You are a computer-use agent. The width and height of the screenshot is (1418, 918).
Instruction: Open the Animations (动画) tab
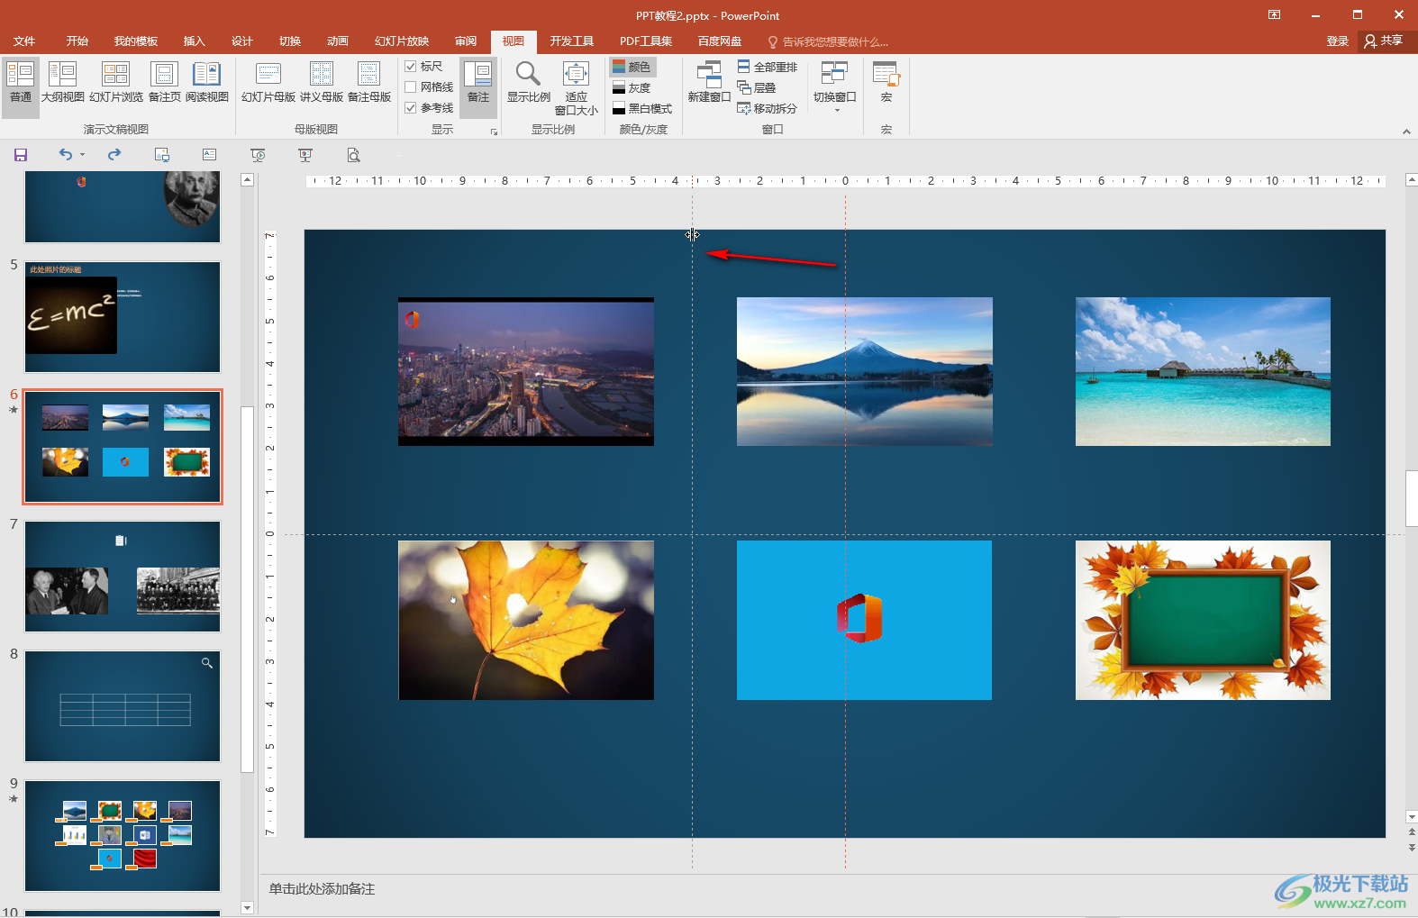pos(337,41)
